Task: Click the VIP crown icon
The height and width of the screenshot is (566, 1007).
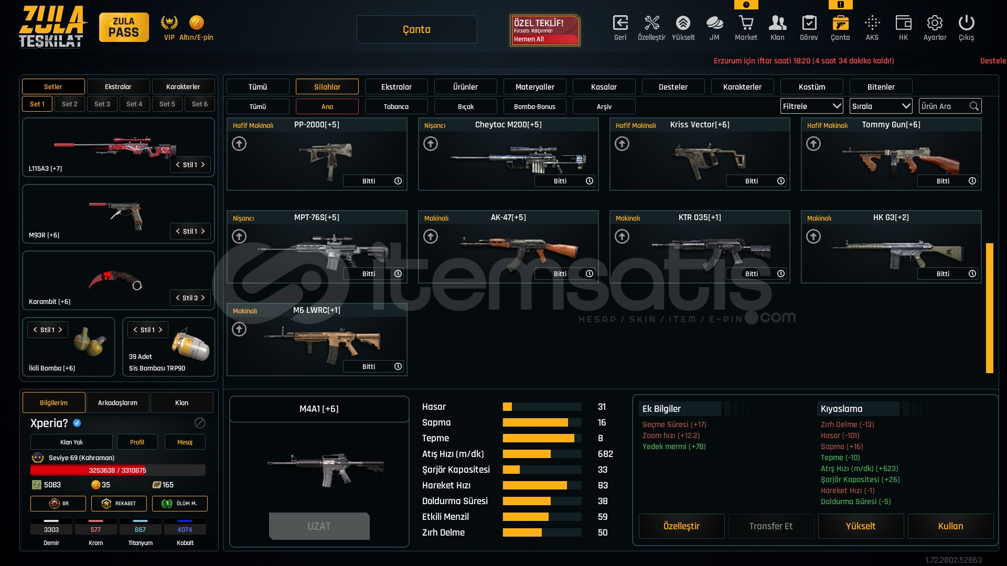Action: (169, 23)
